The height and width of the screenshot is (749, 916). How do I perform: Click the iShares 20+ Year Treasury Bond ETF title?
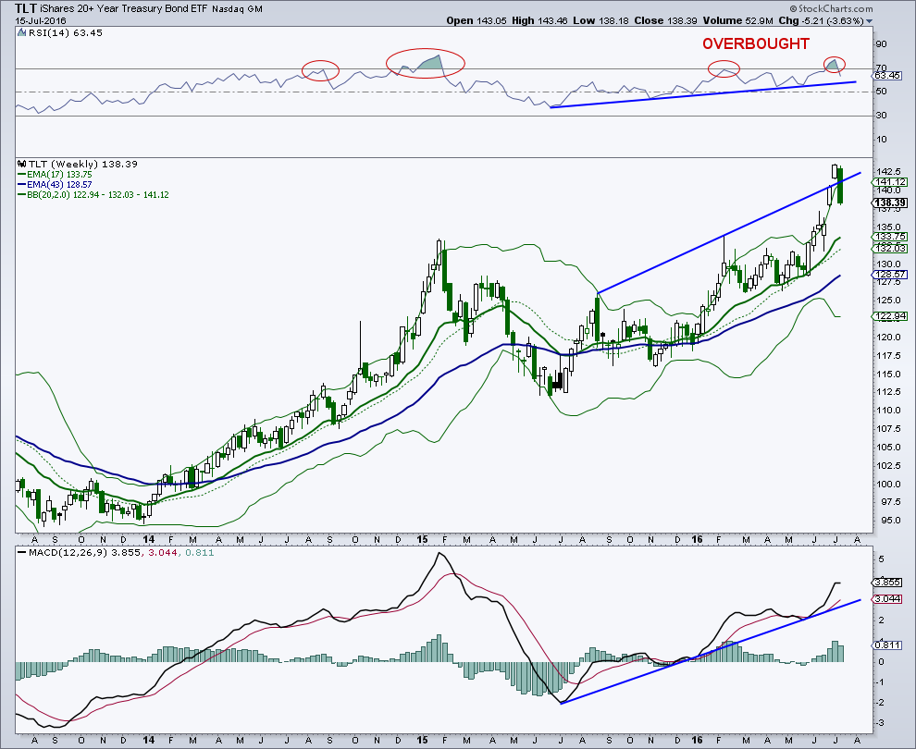pyautogui.click(x=122, y=8)
